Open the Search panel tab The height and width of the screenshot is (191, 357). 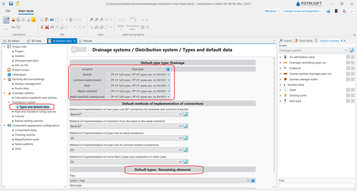[x=286, y=41]
